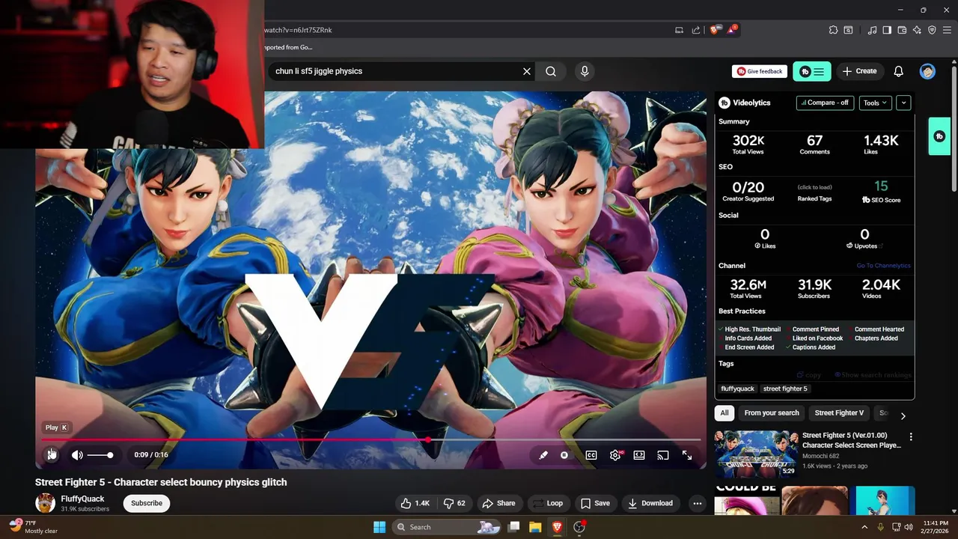Open the FluffyQuack channel name link
Viewport: 958px width, 539px height.
82,499
